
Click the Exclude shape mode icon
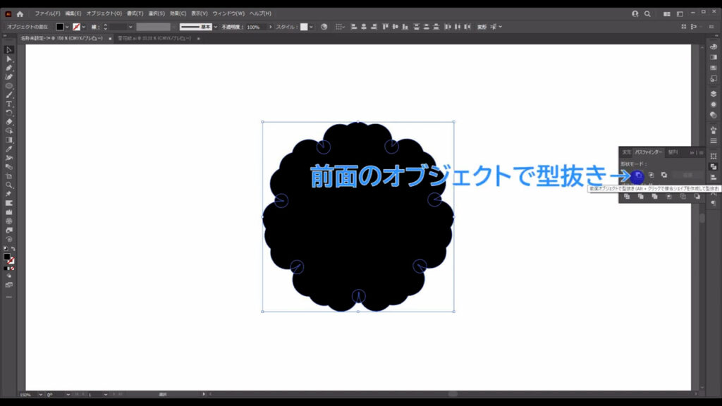click(x=664, y=175)
